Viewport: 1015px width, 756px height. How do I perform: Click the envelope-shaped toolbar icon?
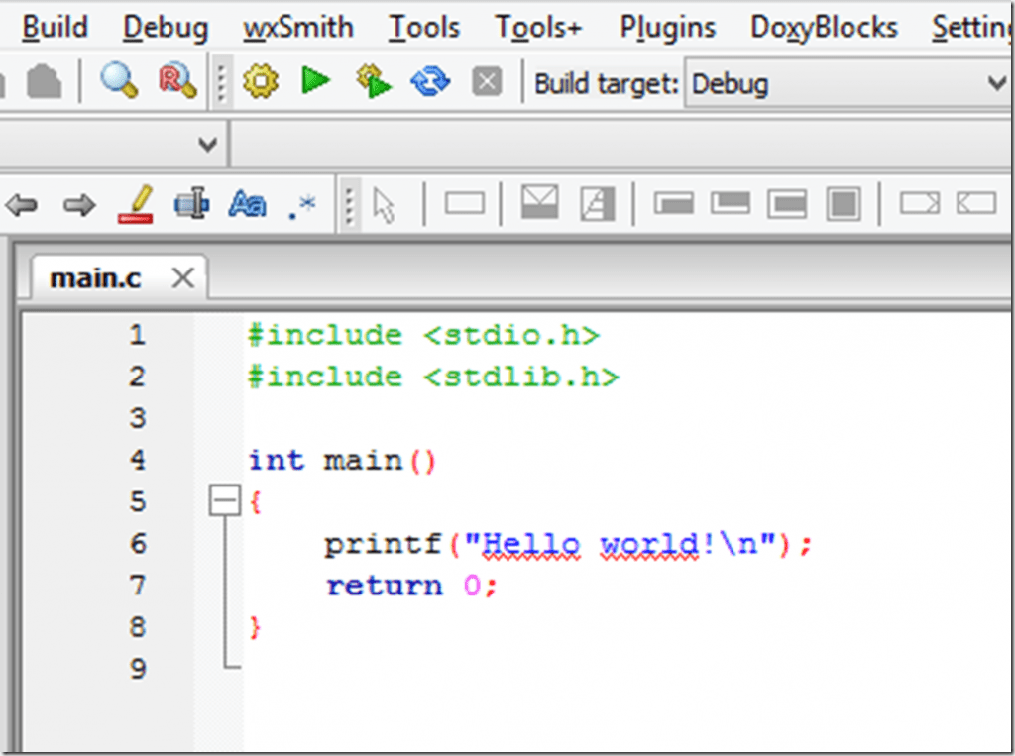click(x=539, y=202)
